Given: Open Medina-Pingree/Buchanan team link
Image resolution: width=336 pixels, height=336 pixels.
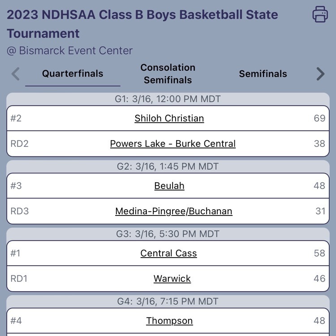Looking at the screenshot, I should (173, 211).
